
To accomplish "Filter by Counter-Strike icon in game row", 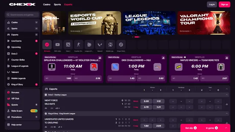I will pyautogui.click(x=79, y=45).
